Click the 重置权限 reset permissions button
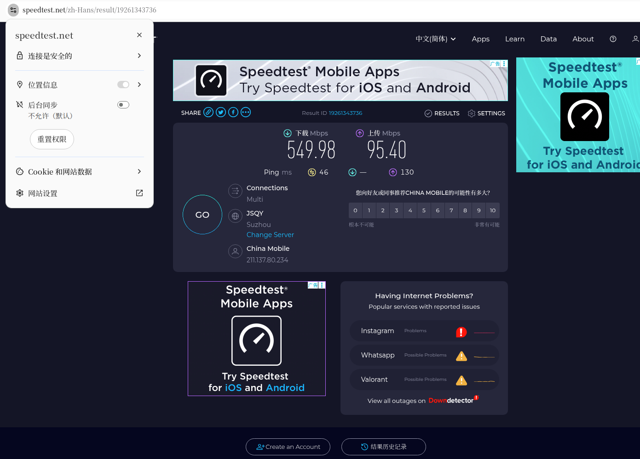 (52, 139)
